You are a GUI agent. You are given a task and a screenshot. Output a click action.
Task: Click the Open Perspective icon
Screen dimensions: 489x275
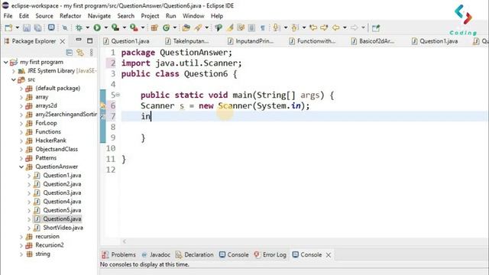[x=376, y=27]
